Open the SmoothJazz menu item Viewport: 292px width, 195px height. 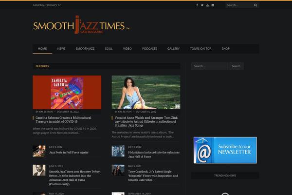coord(85,49)
